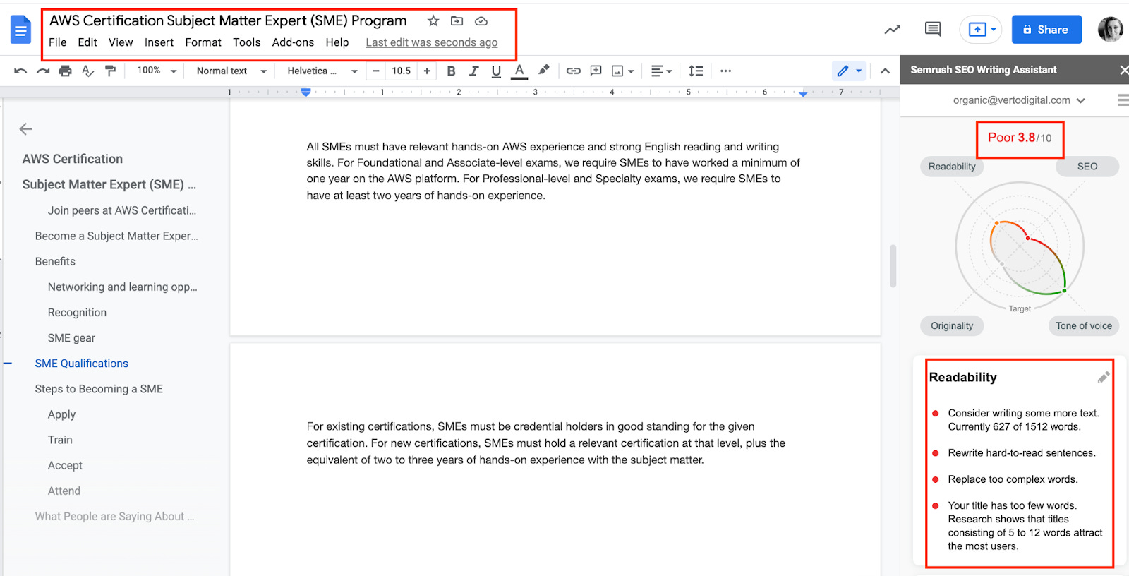Toggle underline formatting
This screenshot has height=576, width=1129.
[x=496, y=71]
